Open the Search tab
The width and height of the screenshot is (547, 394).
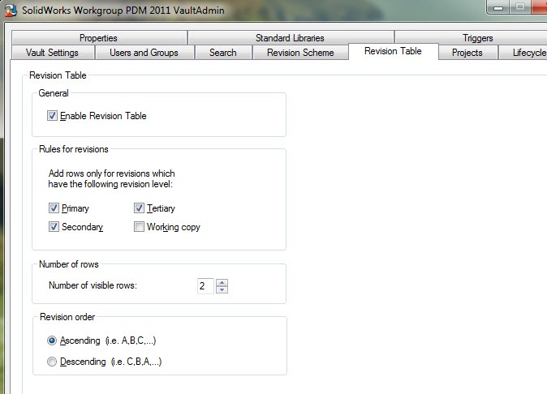(x=223, y=53)
